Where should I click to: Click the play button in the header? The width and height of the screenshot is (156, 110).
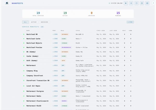coord(126,3)
